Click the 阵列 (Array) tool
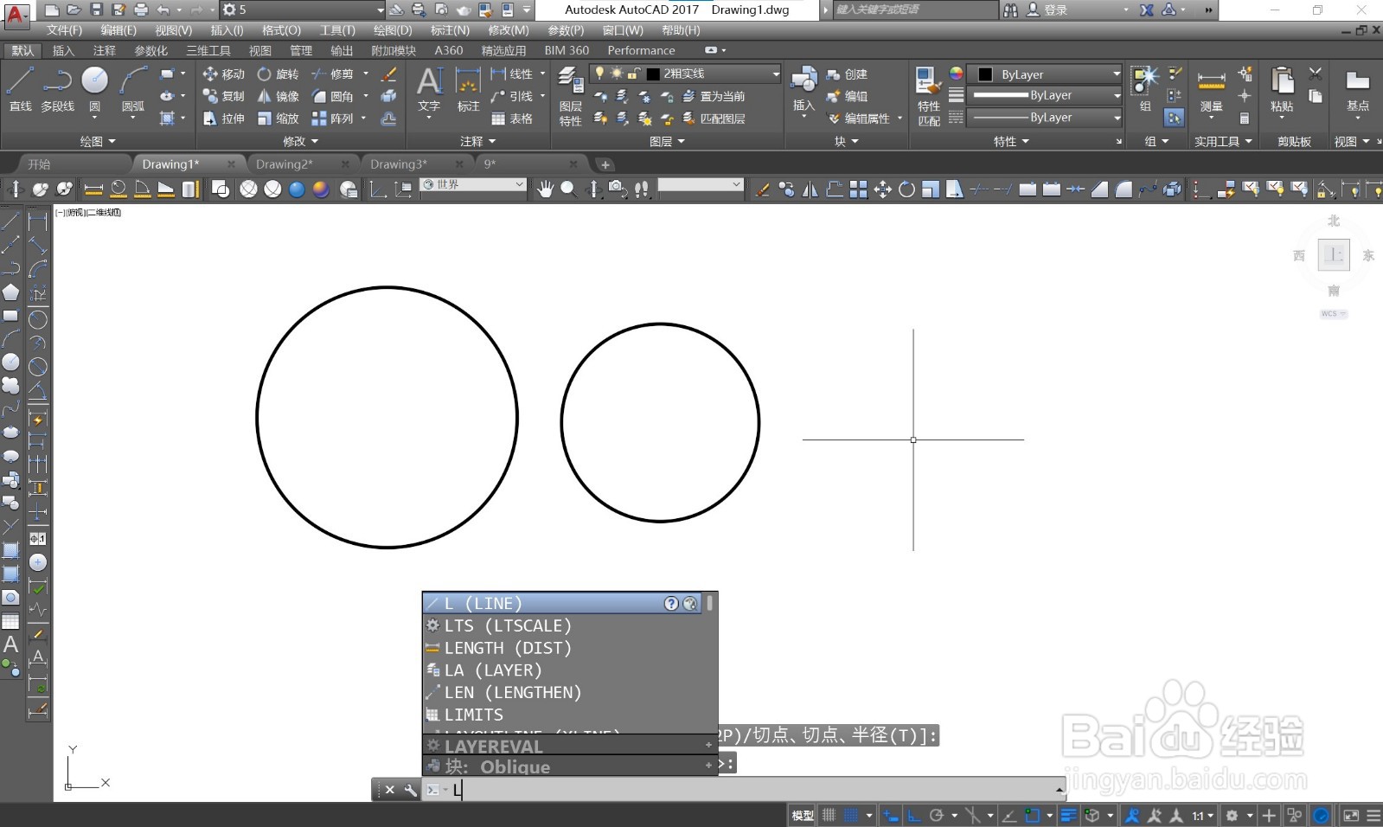 click(333, 119)
